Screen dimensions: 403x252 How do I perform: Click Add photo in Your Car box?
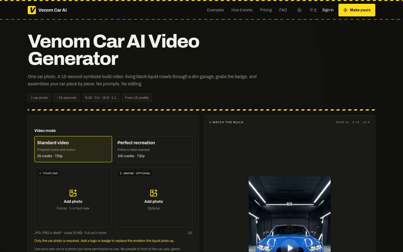coord(73,202)
